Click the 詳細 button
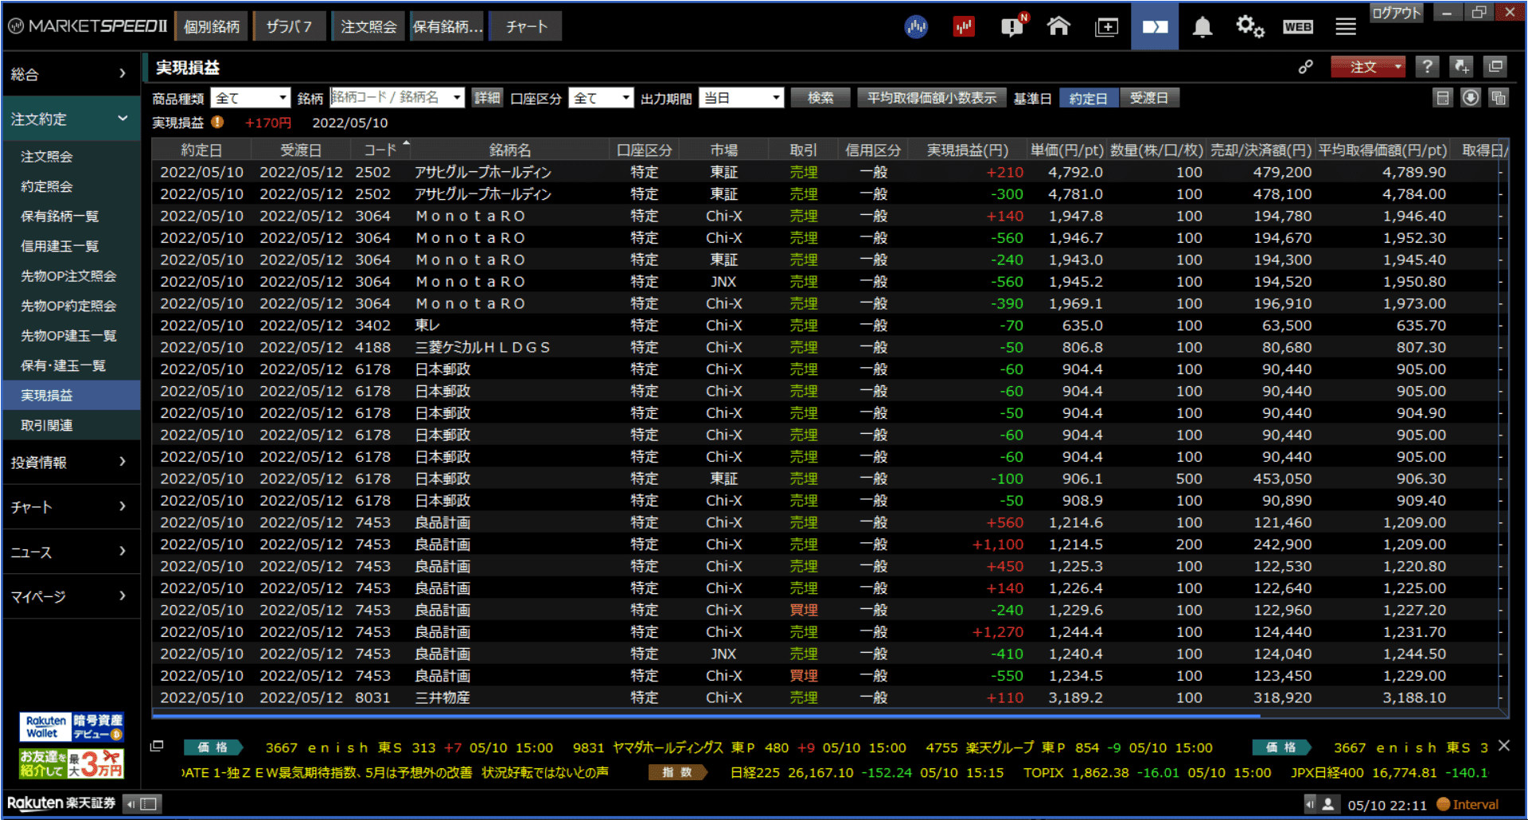The image size is (1528, 820). tap(487, 98)
